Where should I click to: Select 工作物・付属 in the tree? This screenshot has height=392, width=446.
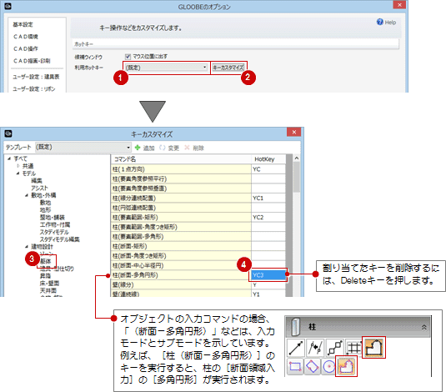(55, 224)
